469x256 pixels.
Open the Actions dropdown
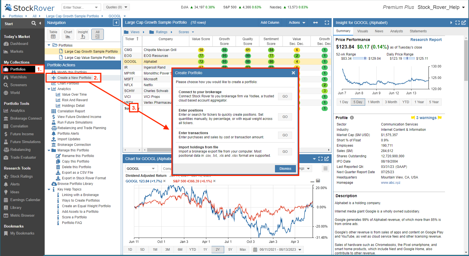(297, 23)
